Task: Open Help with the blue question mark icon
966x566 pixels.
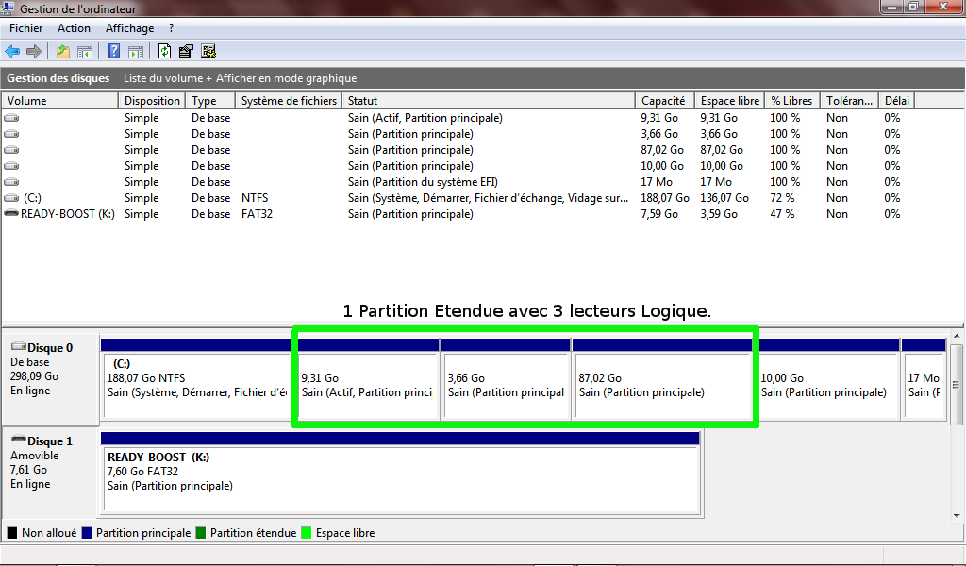Action: [x=113, y=51]
